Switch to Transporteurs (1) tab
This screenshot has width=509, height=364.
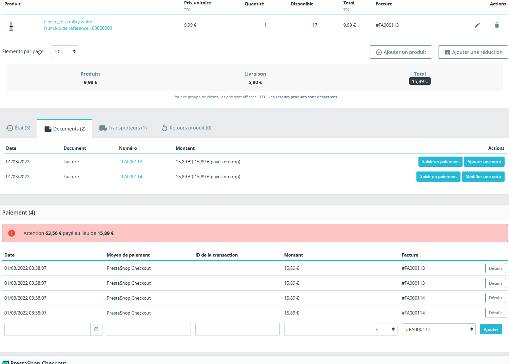tap(123, 128)
